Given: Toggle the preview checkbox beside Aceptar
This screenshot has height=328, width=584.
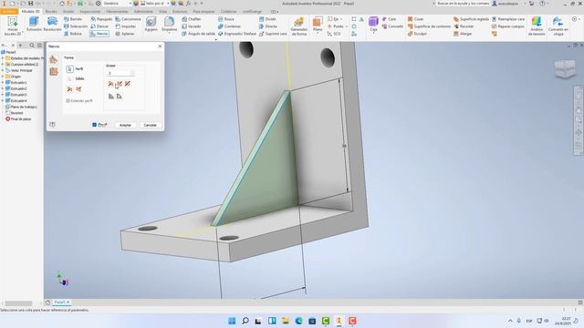Looking at the screenshot, I should (x=94, y=125).
